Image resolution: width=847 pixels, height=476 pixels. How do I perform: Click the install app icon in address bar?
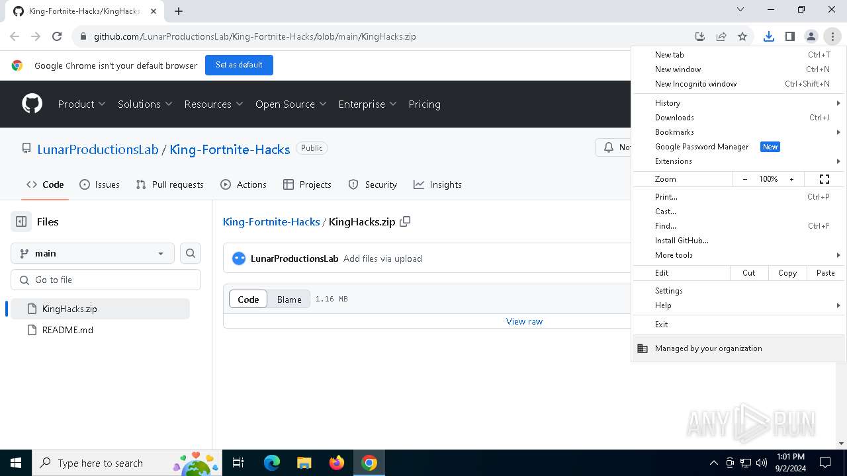tap(699, 36)
